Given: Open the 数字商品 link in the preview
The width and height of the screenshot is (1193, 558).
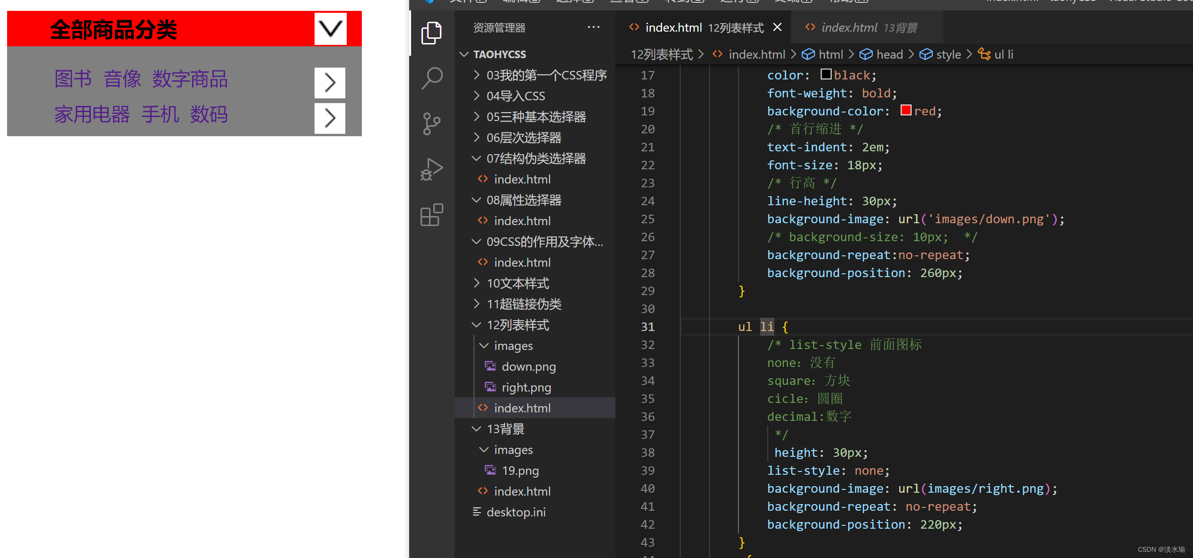Looking at the screenshot, I should coord(190,79).
